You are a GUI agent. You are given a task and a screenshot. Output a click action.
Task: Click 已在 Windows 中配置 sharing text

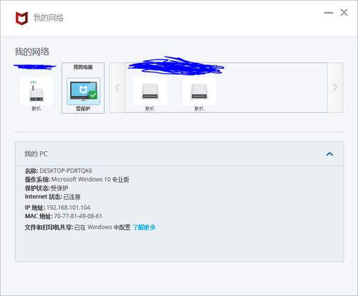(102, 227)
